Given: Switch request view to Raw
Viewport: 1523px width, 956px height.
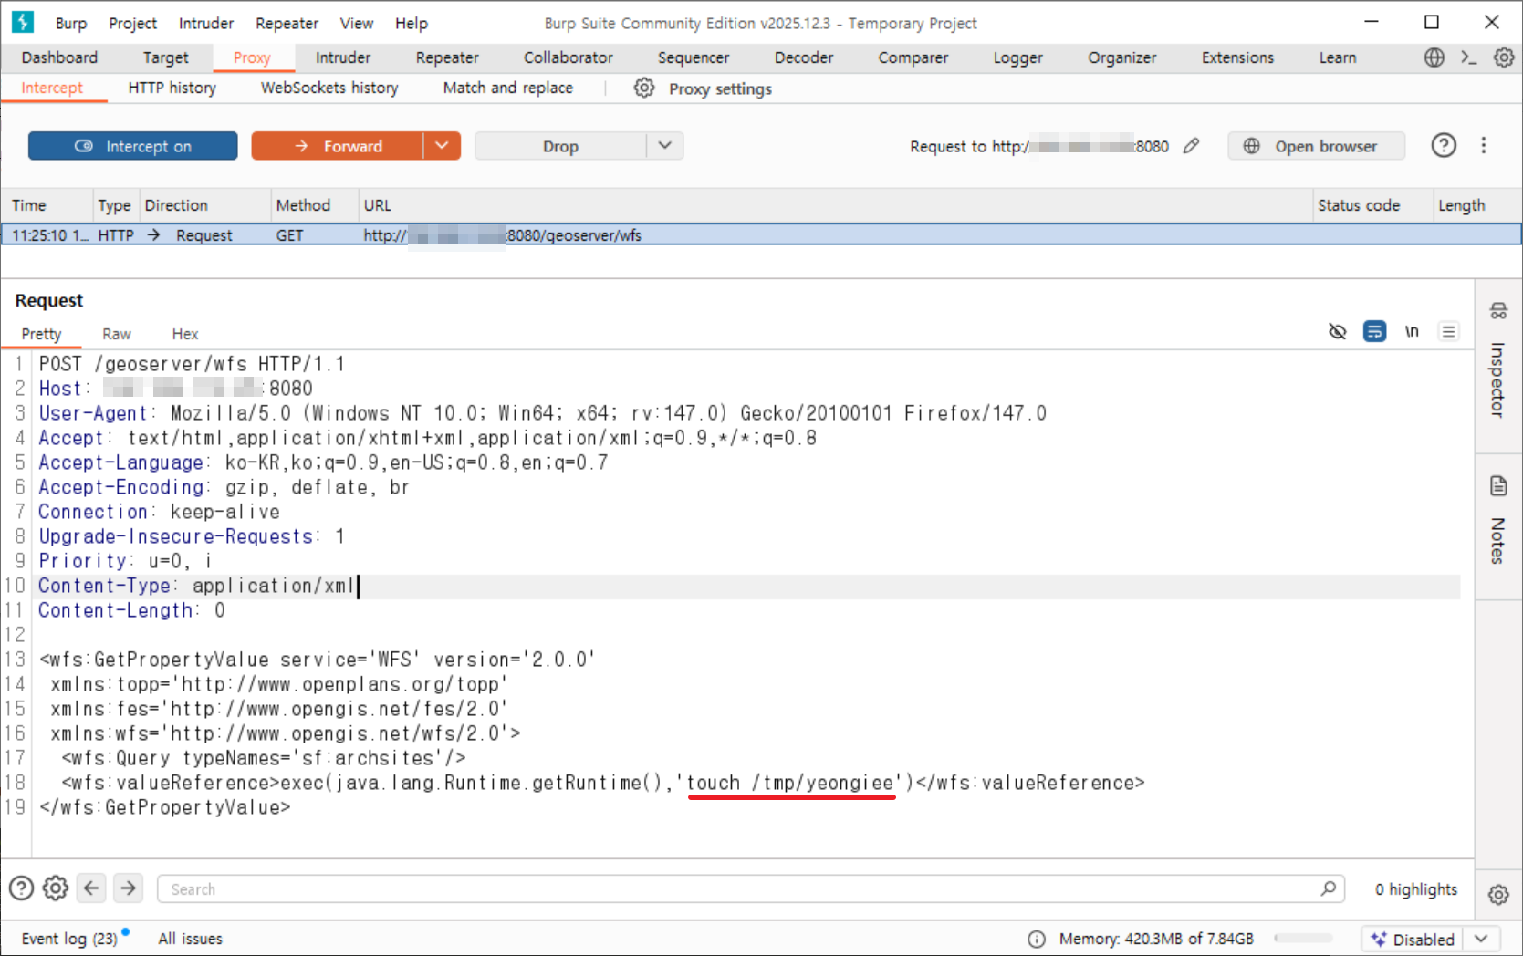Looking at the screenshot, I should pos(116,334).
